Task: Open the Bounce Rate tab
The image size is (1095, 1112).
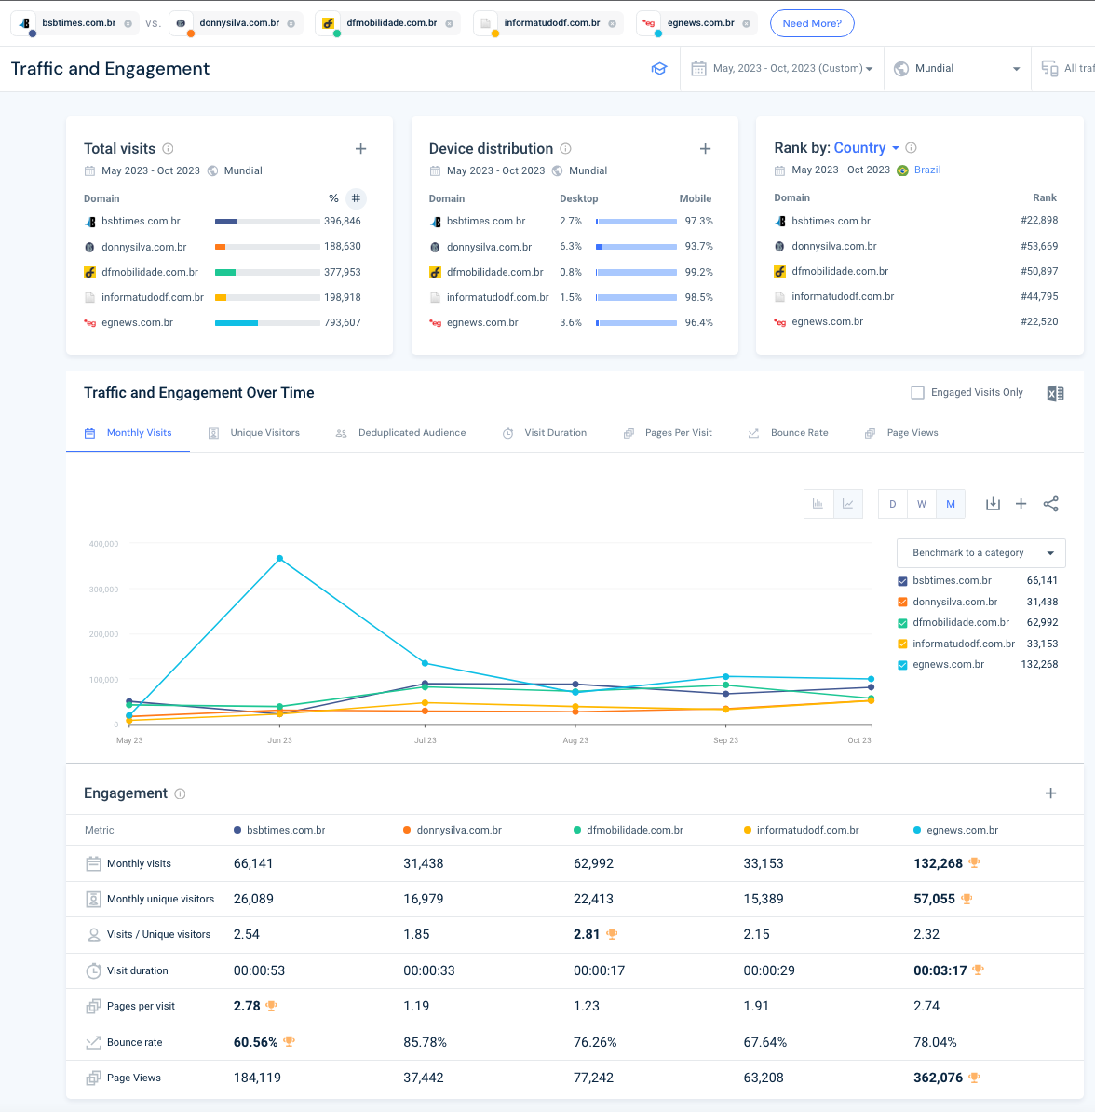Action: pos(799,433)
